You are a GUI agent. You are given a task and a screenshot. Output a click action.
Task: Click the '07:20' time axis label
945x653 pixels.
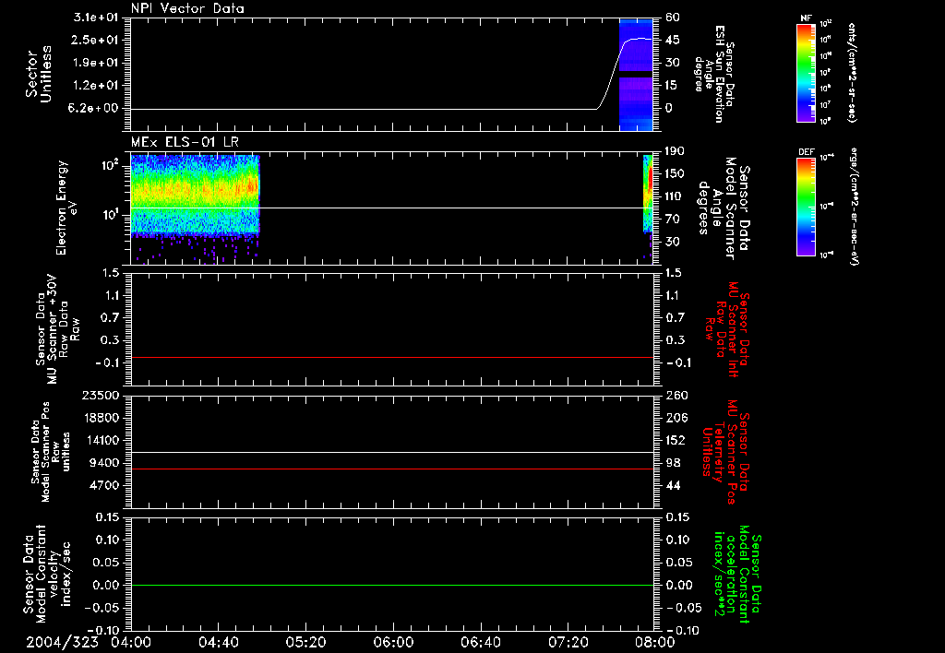point(568,642)
